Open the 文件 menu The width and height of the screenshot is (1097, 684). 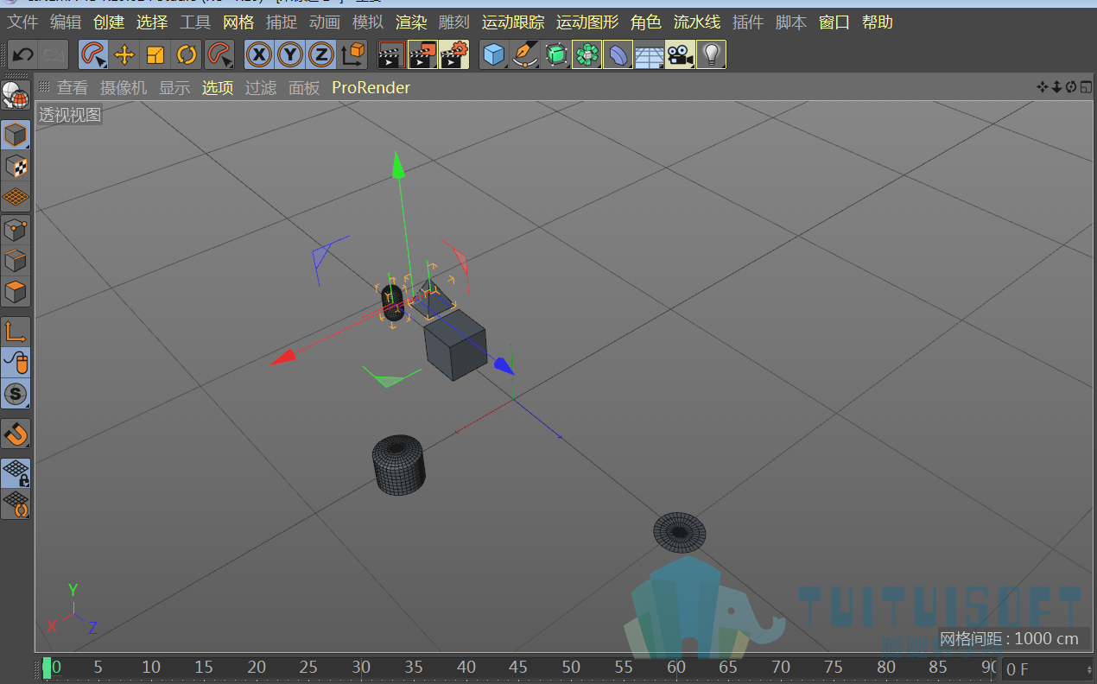[22, 22]
